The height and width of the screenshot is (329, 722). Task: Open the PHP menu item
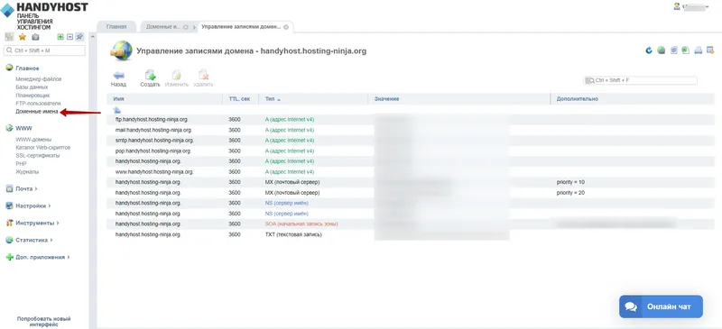[21, 163]
